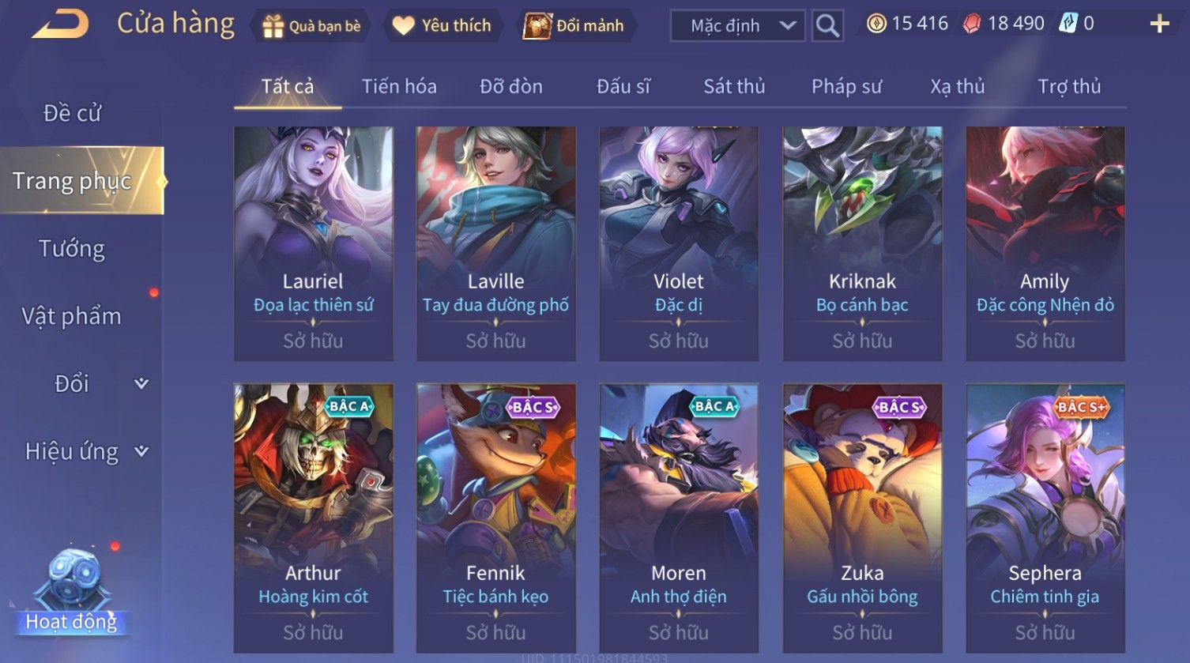Open the Tướng sidebar menu
Screen dimensions: 1190x663
pyautogui.click(x=72, y=249)
